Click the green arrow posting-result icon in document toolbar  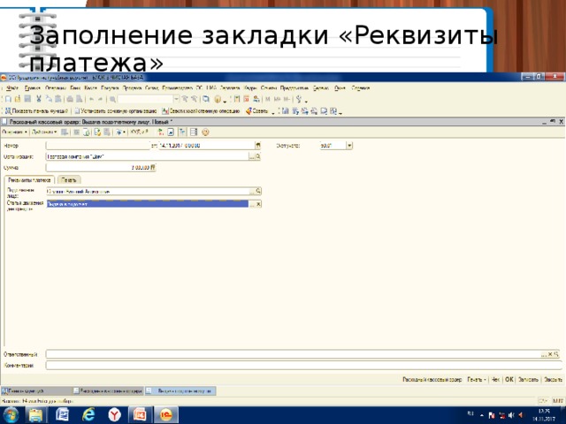161,132
